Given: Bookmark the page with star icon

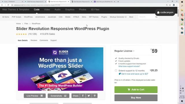Looking at the screenshot, I should click(170, 5).
